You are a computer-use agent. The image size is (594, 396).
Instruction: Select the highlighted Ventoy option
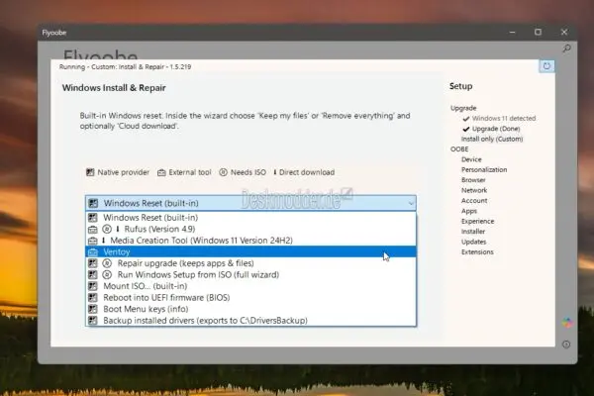pos(120,252)
